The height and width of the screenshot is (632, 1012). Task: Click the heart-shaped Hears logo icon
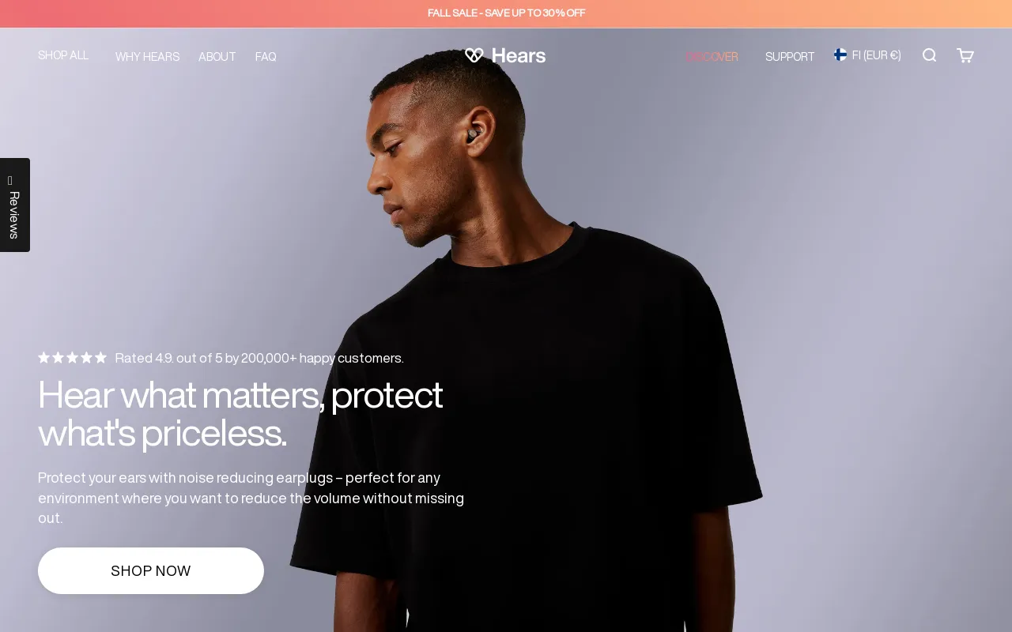tap(474, 55)
